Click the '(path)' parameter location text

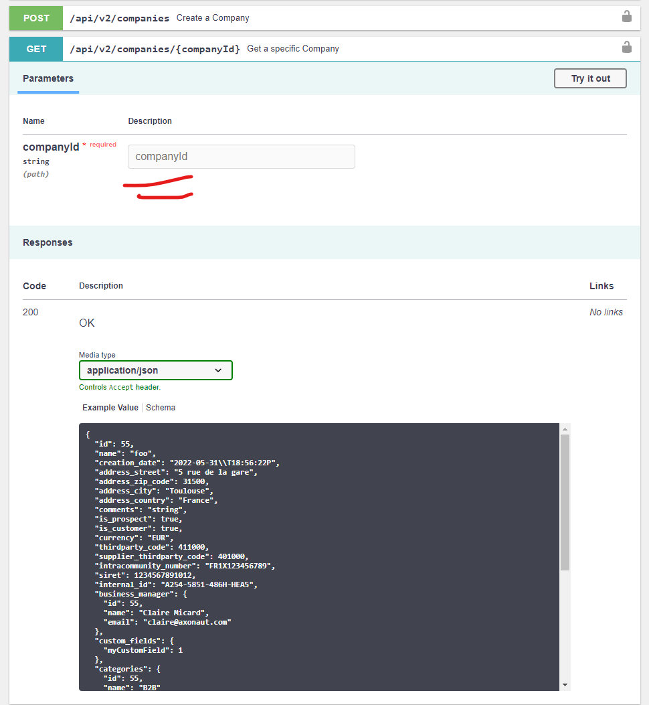click(36, 173)
